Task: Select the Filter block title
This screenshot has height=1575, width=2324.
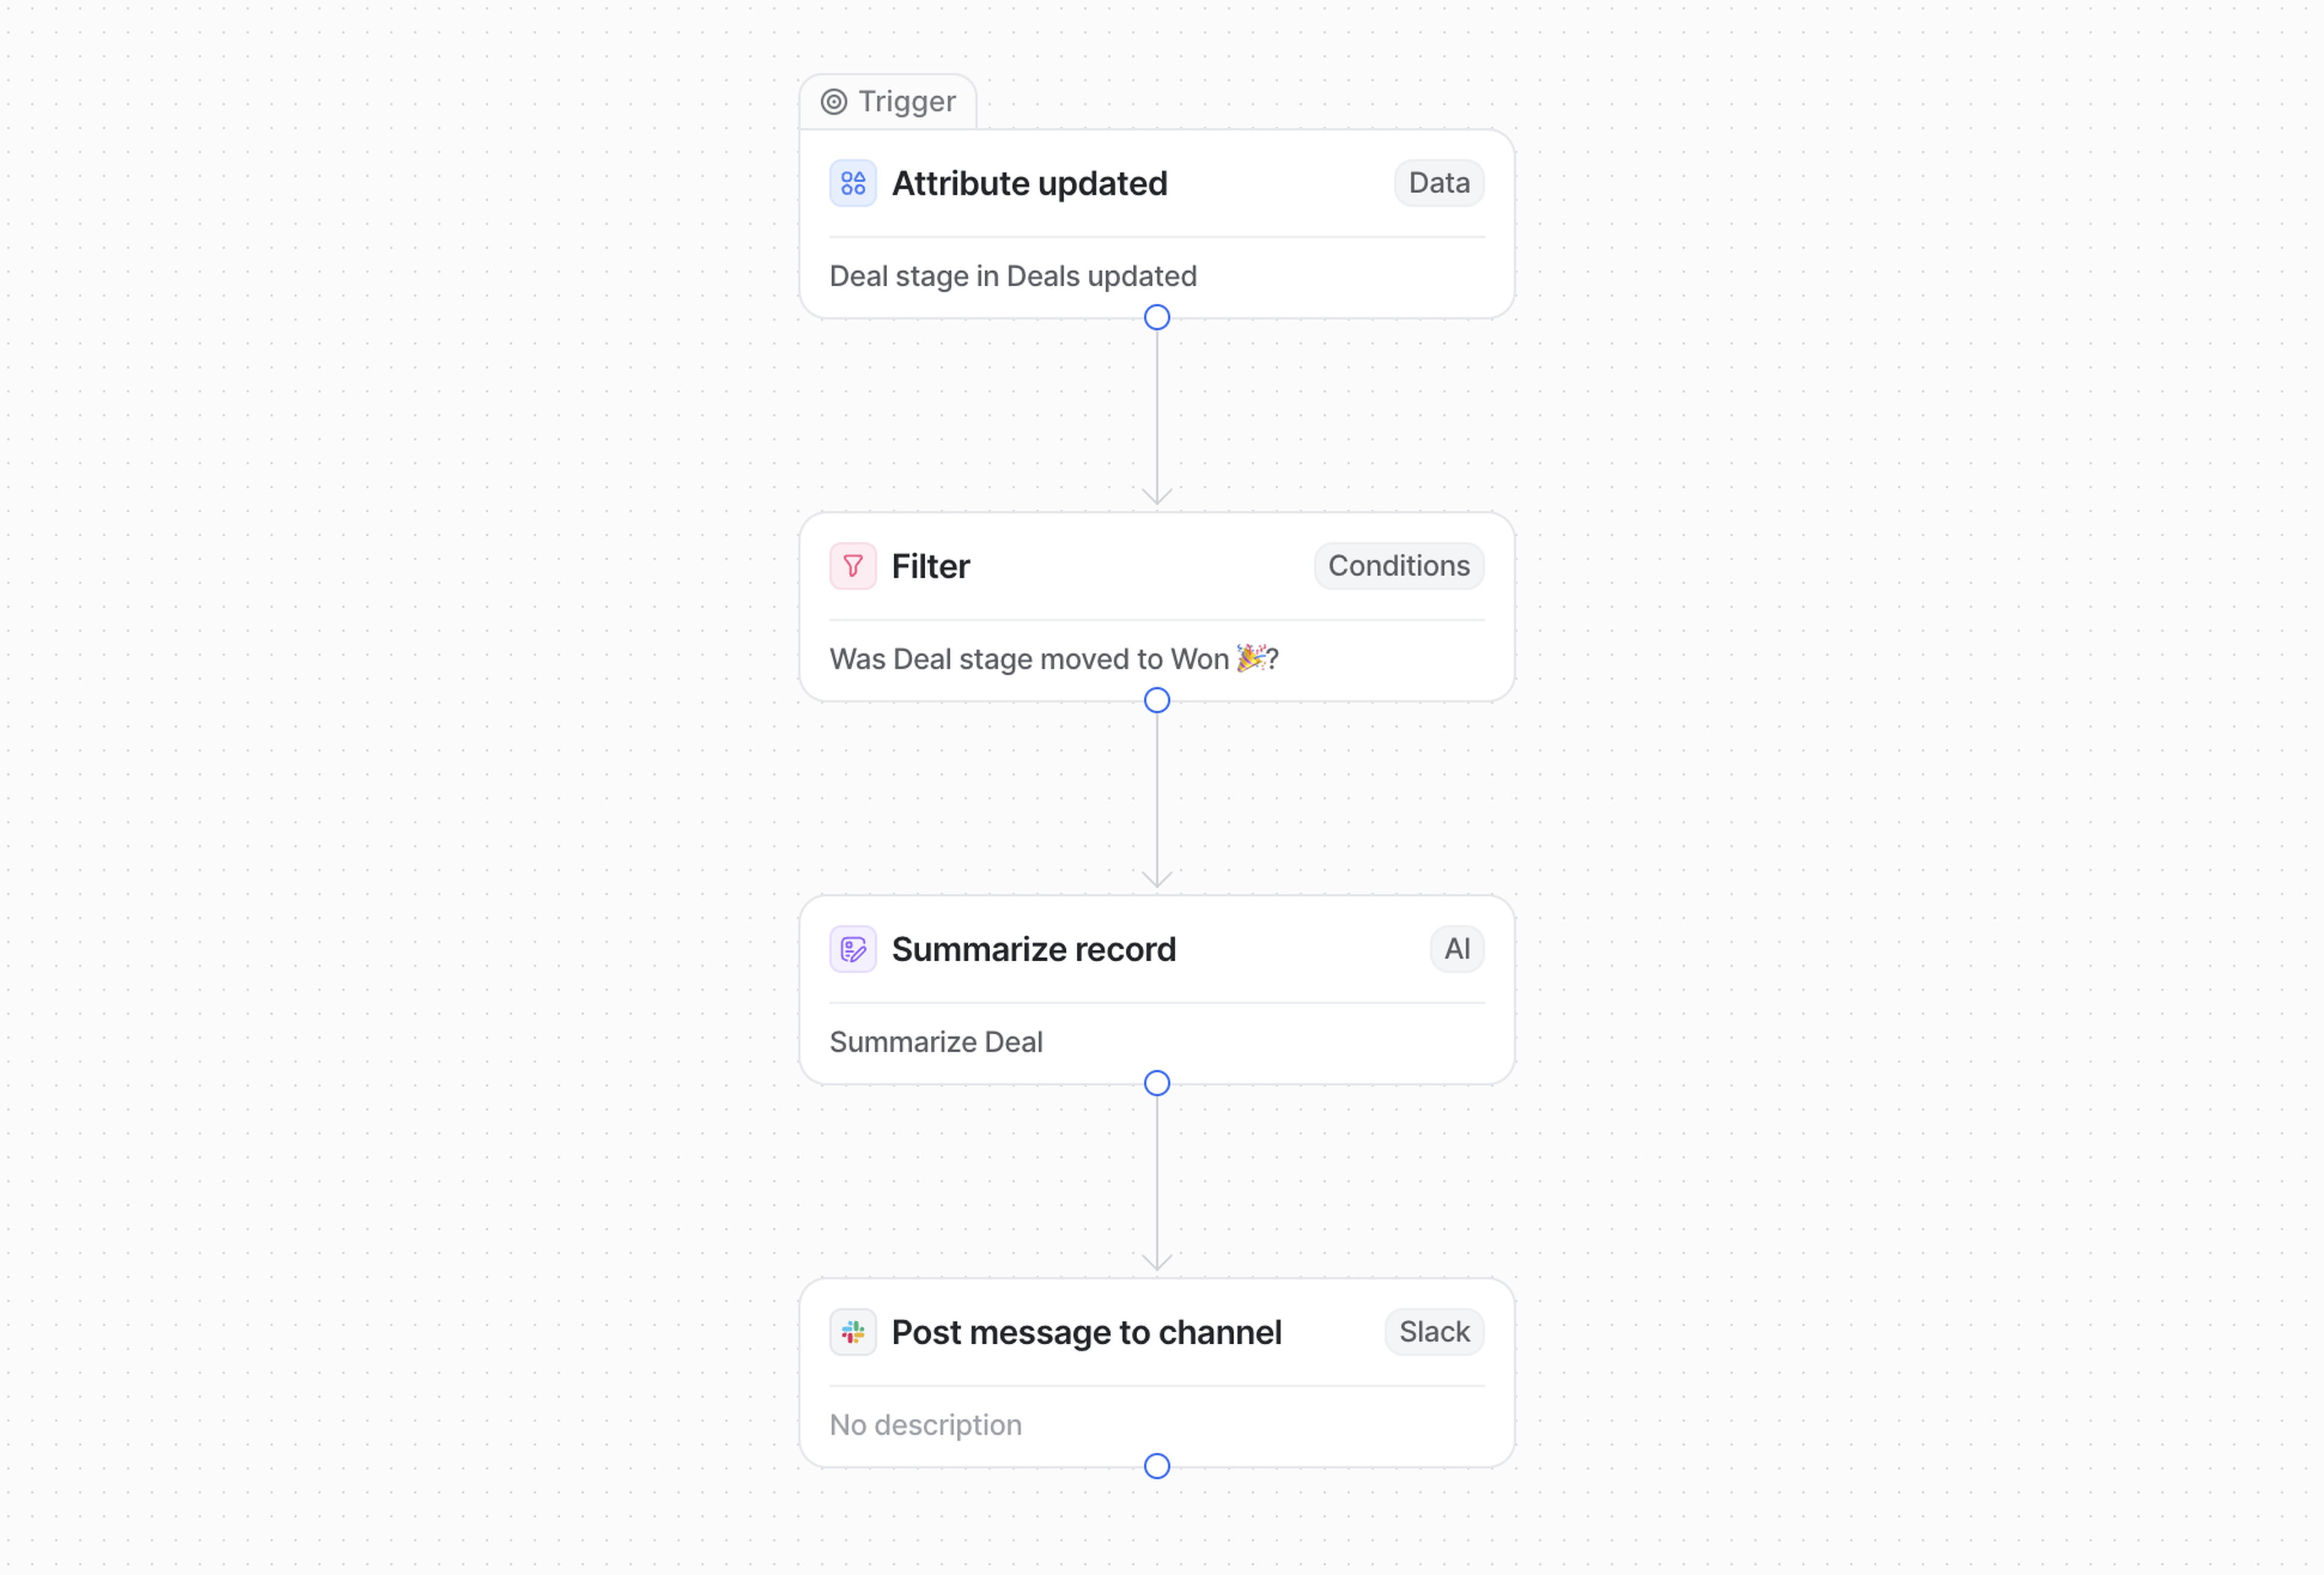Action: (x=930, y=567)
